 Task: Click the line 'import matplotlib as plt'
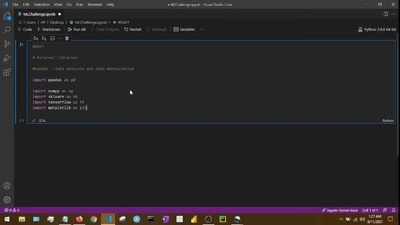point(59,107)
